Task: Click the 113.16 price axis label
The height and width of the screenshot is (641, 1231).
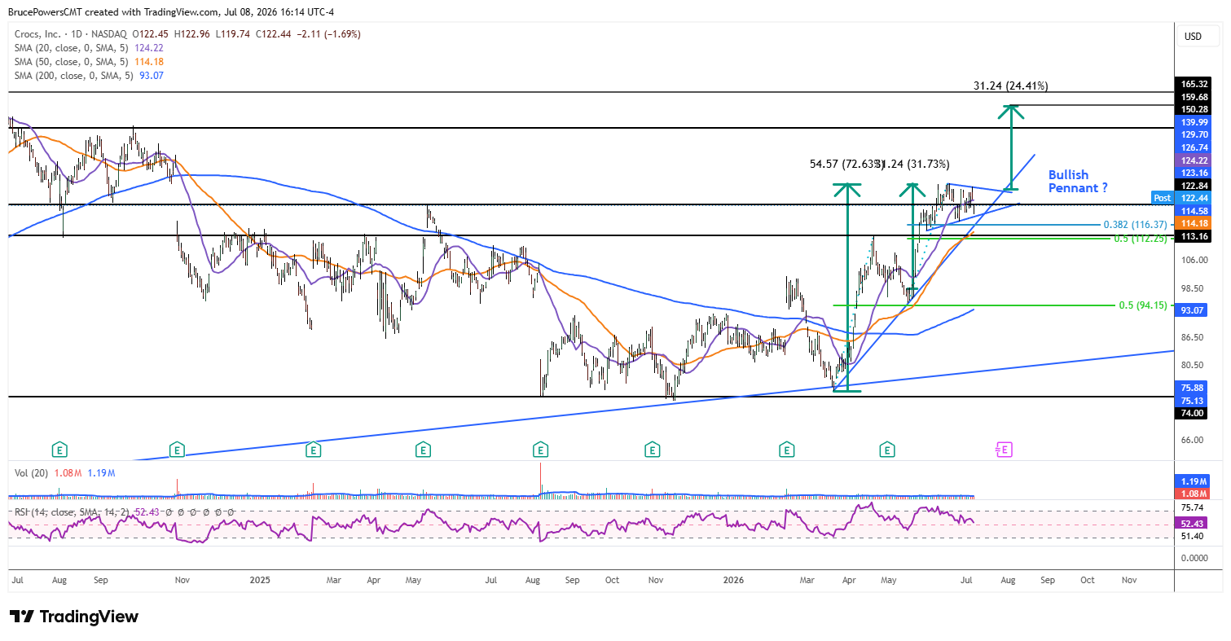Action: click(x=1193, y=236)
